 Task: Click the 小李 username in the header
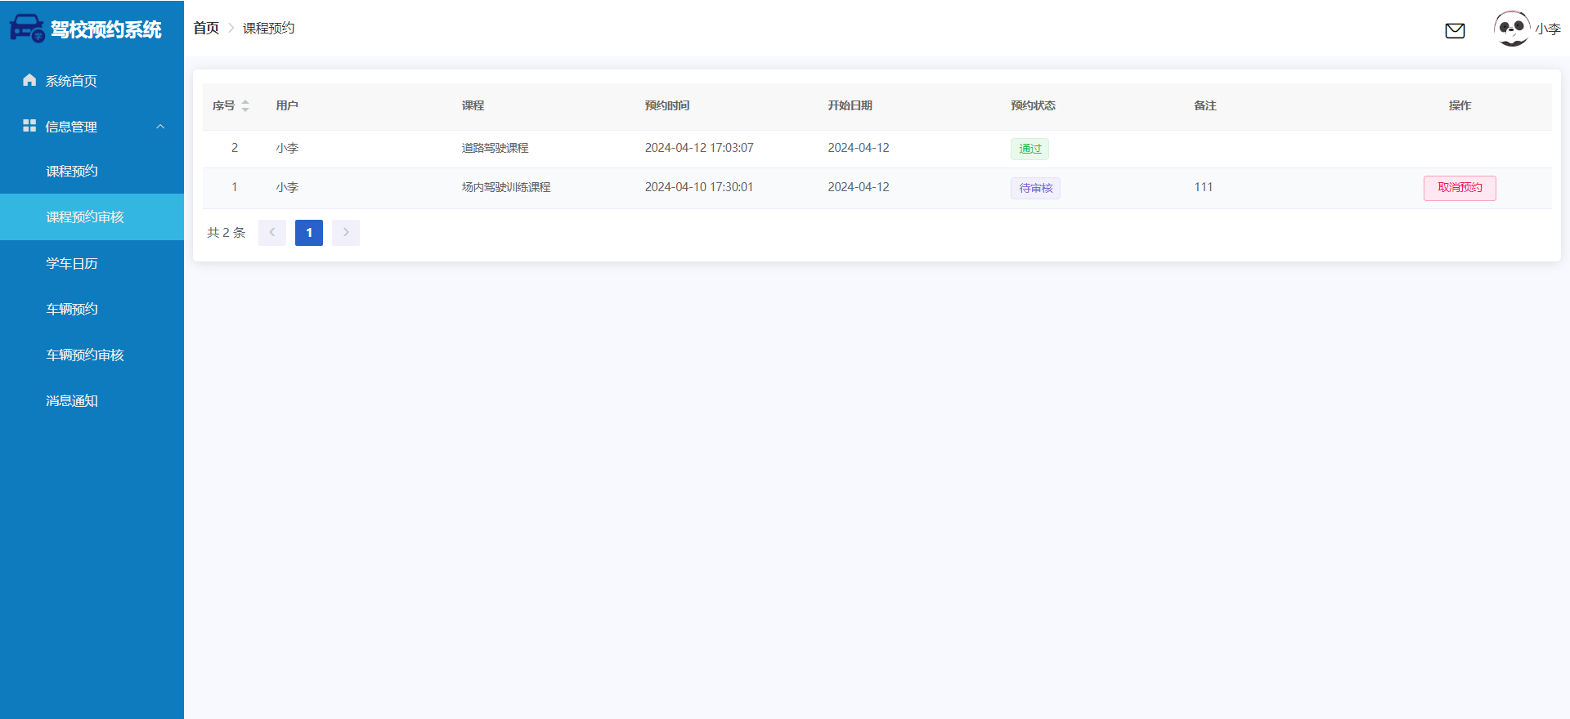[x=1548, y=29]
